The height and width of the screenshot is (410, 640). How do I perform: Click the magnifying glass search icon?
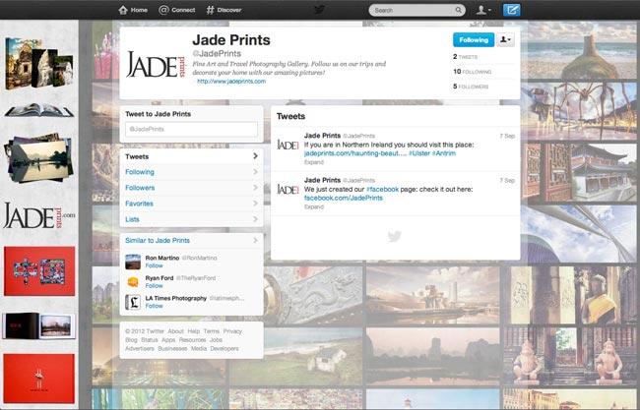(459, 10)
